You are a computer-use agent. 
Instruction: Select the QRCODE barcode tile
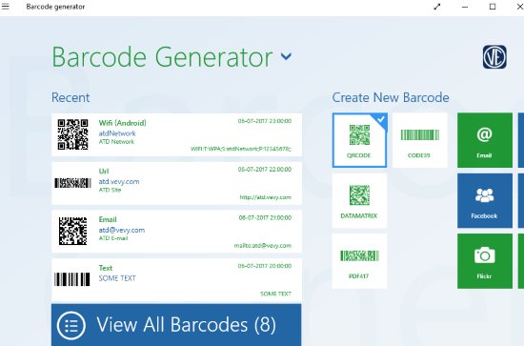[359, 140]
